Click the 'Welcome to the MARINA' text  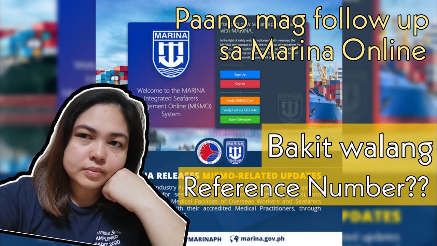click(x=171, y=91)
